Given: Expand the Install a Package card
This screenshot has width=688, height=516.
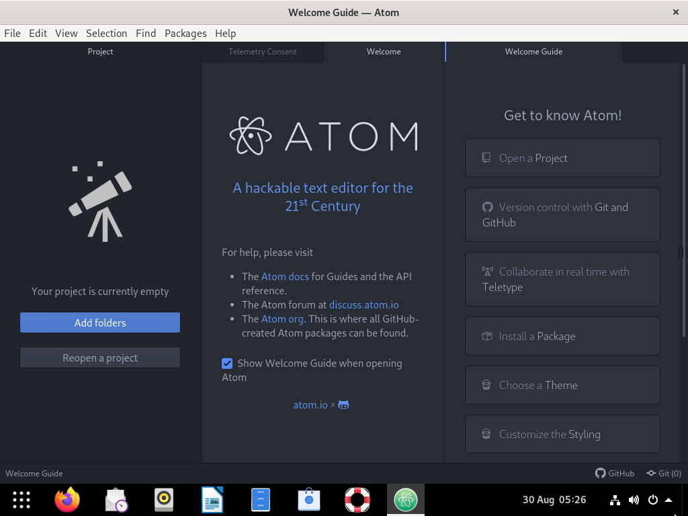Looking at the screenshot, I should pos(562,336).
